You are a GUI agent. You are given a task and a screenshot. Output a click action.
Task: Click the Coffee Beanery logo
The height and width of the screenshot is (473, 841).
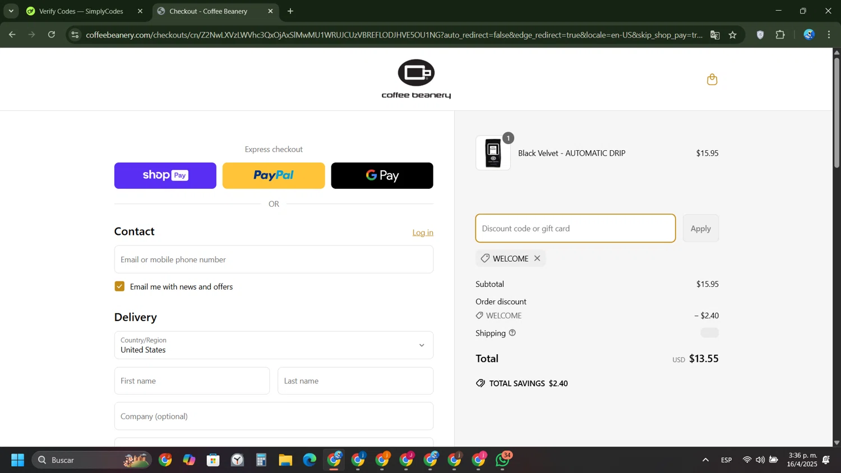click(416, 79)
